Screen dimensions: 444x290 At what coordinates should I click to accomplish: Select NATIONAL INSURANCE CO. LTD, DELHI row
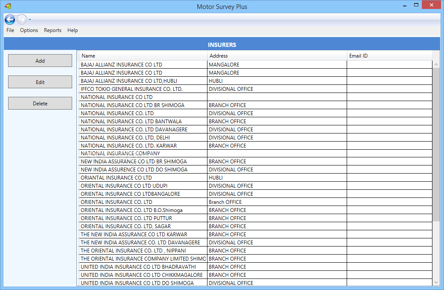256,137
